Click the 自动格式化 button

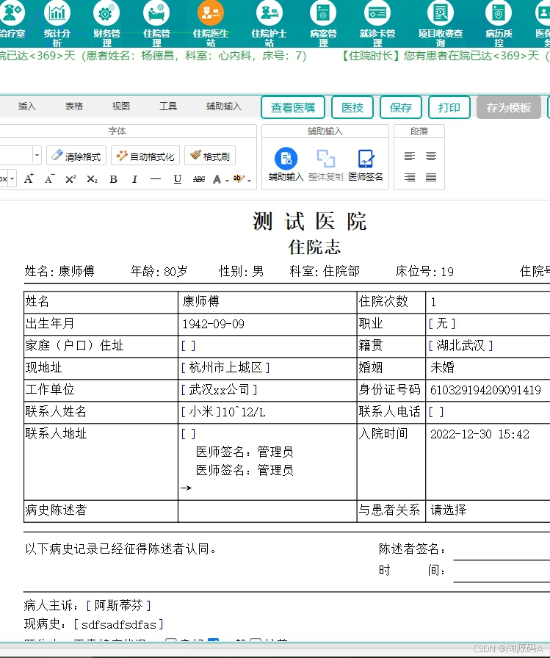[145, 156]
